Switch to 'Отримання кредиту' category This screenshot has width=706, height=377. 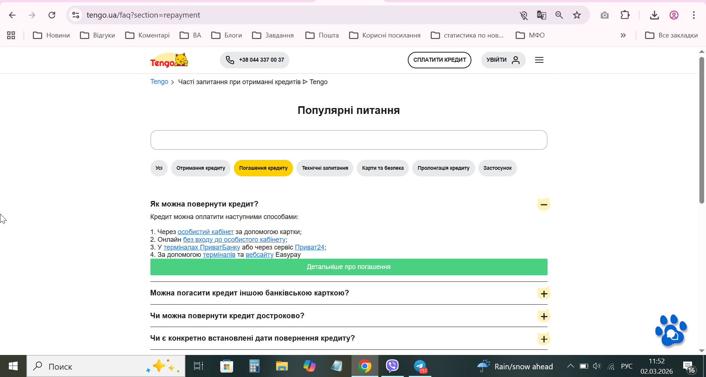click(201, 168)
